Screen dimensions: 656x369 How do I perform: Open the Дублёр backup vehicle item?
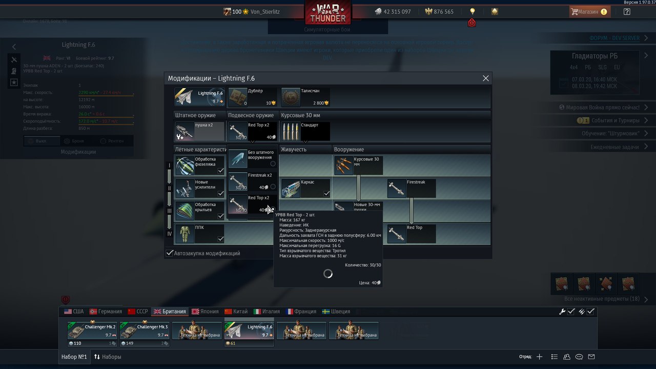(x=252, y=97)
